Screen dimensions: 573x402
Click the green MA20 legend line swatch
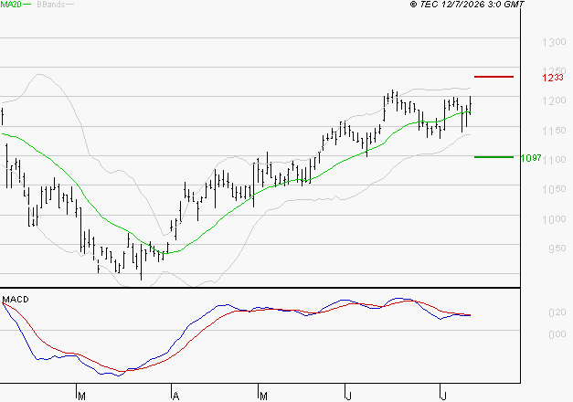coord(27,5)
